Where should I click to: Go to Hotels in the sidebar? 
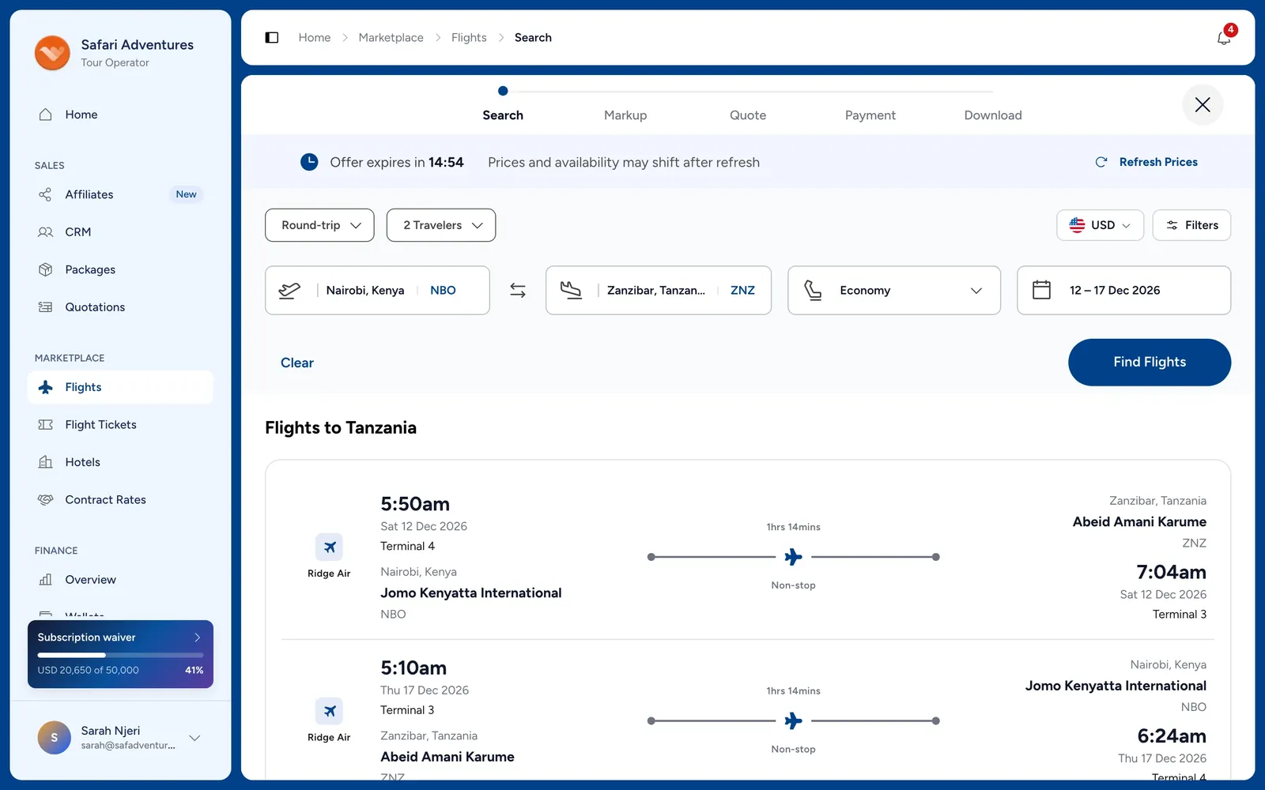(120, 462)
